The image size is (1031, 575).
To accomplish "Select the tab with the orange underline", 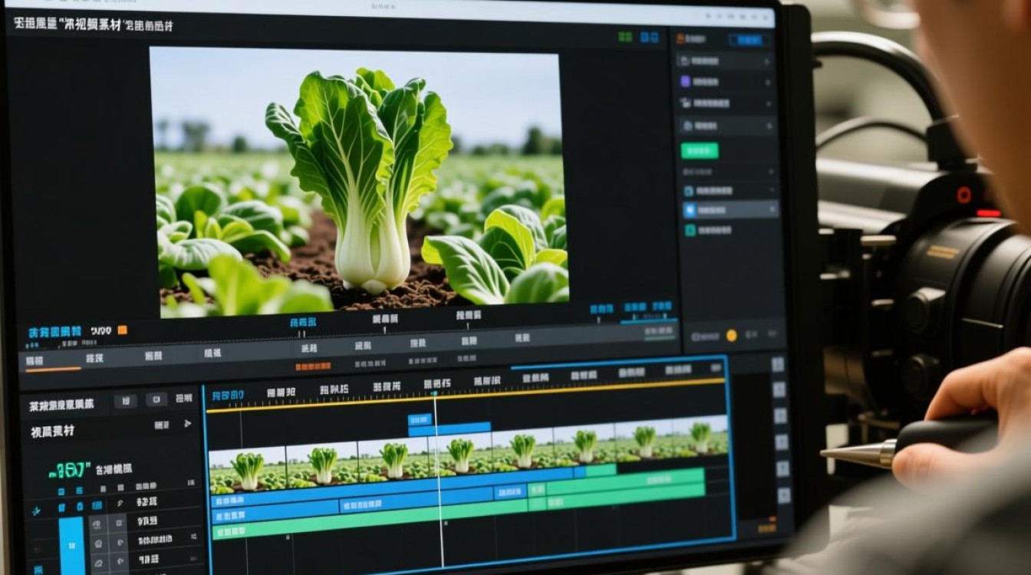I will [x=53, y=360].
